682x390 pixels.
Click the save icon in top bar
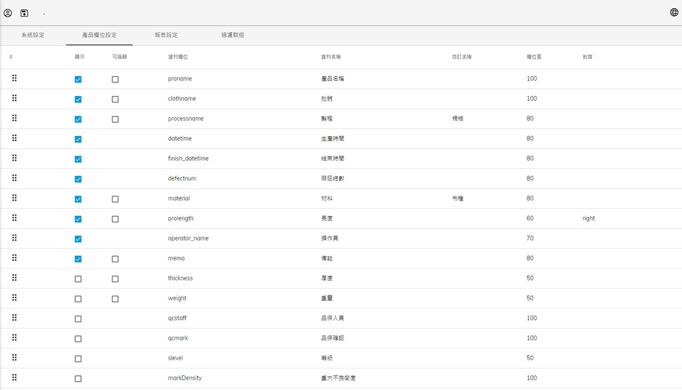(24, 13)
